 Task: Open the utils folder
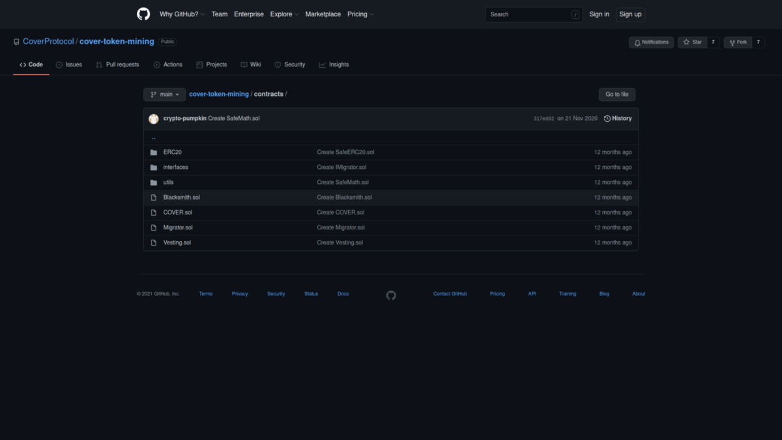pyautogui.click(x=168, y=183)
